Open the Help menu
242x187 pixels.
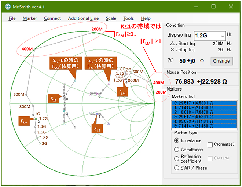[x=146, y=18]
